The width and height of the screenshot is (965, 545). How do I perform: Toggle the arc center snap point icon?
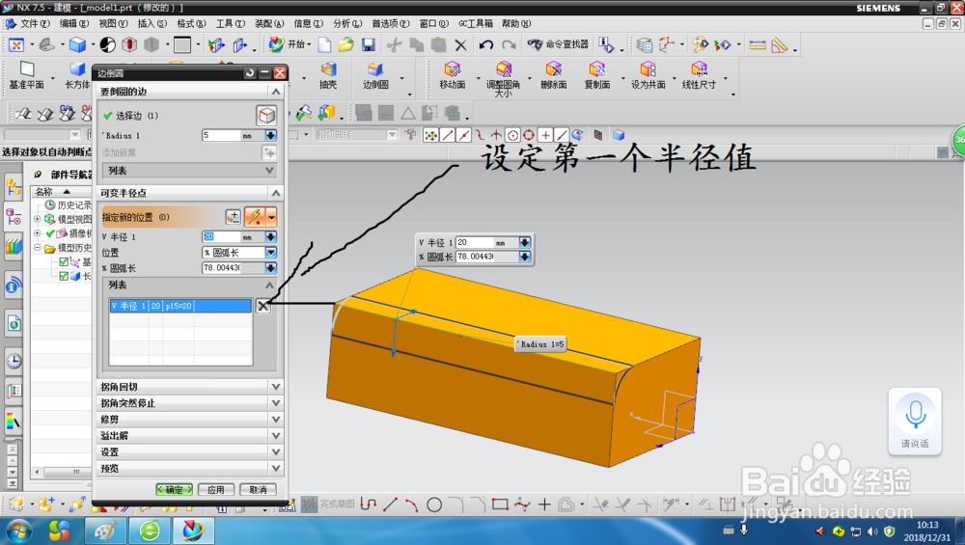(512, 135)
